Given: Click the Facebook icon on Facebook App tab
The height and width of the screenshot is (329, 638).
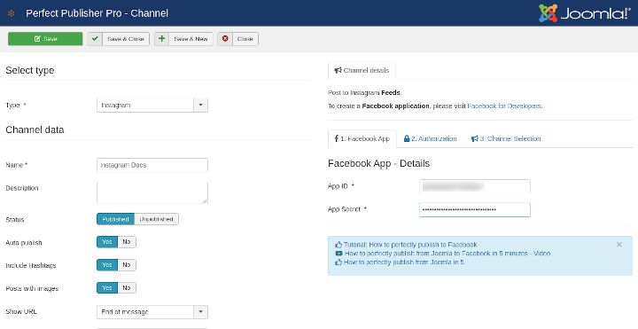Looking at the screenshot, I should [x=336, y=138].
